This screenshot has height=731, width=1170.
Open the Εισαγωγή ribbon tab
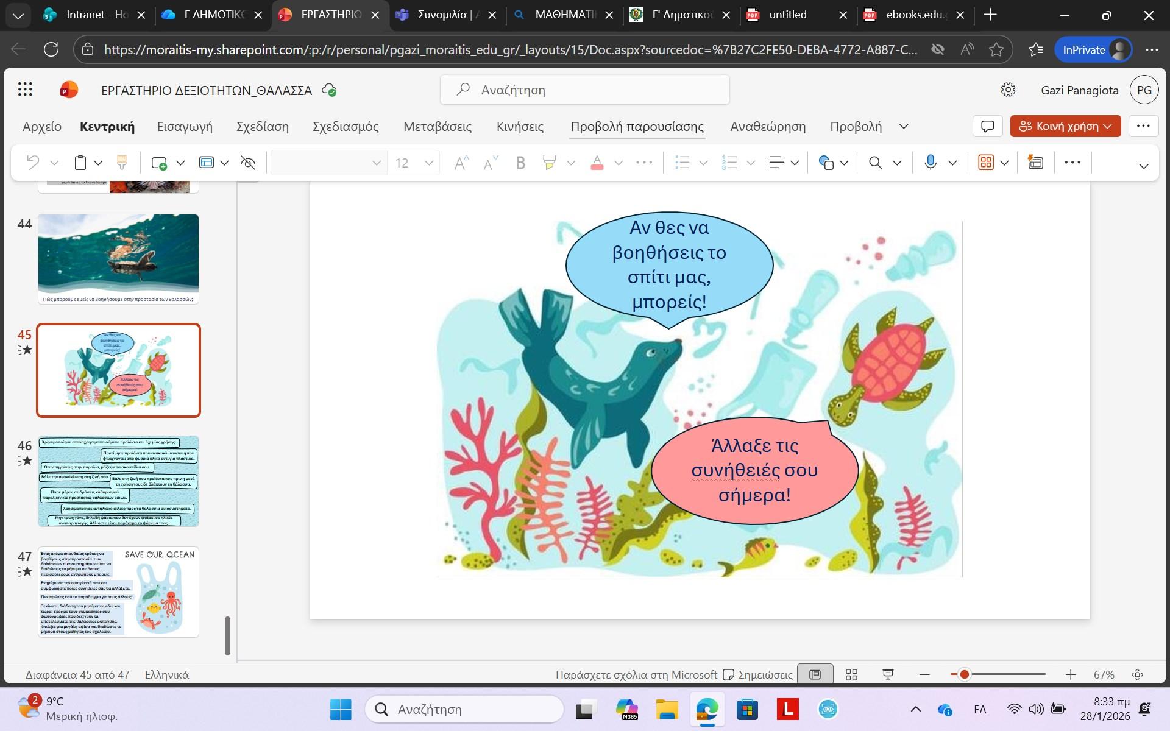click(185, 127)
